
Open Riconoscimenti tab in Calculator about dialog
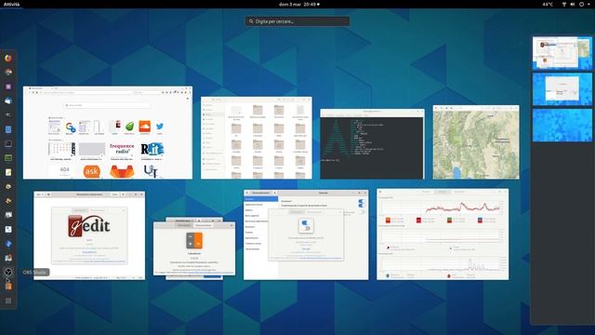click(204, 225)
